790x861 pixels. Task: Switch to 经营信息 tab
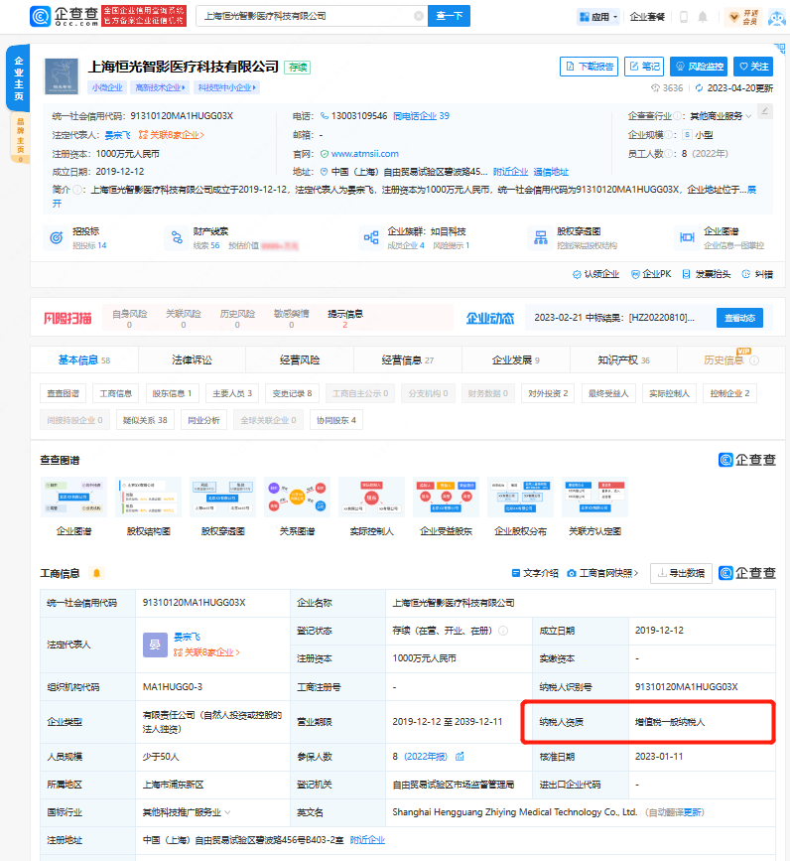tap(408, 360)
